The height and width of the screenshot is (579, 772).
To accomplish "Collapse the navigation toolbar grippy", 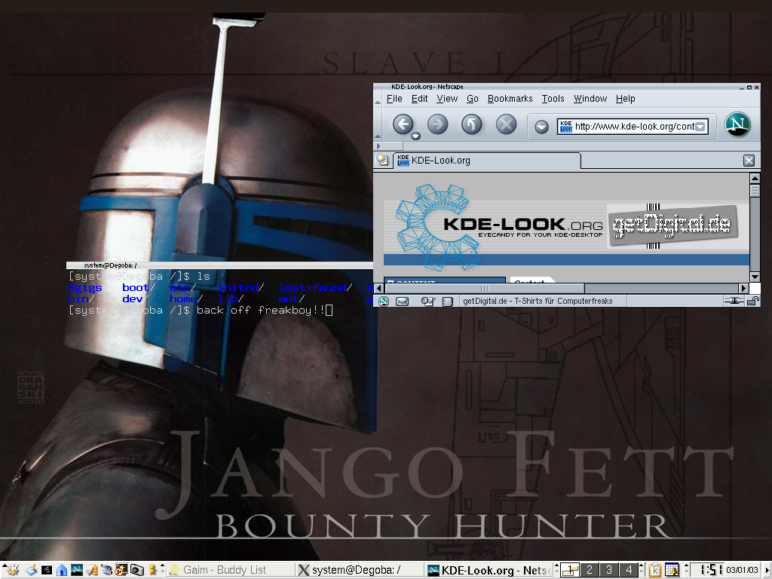I will click(377, 126).
